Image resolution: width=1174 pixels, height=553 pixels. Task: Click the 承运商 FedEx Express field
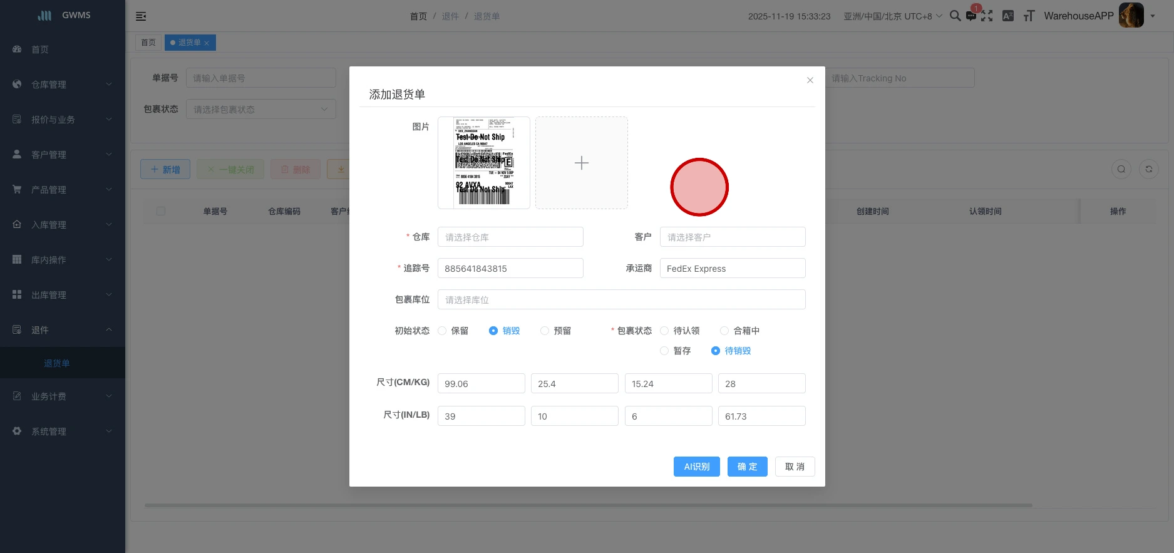(733, 268)
